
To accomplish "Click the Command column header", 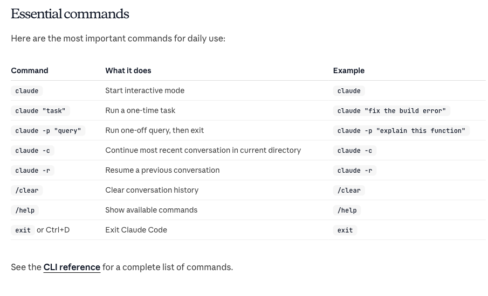I will click(30, 71).
